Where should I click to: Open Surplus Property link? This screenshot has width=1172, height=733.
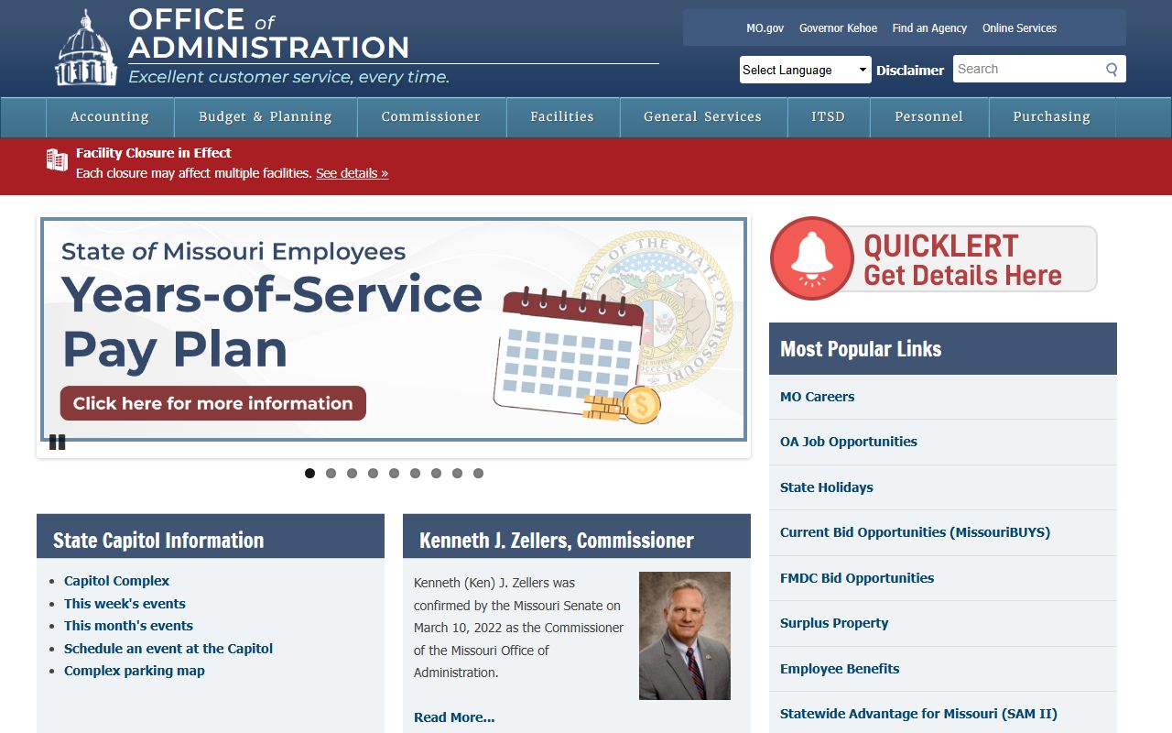click(834, 623)
